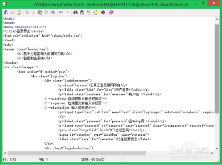Click the Paste clipboard icon

point(40,12)
